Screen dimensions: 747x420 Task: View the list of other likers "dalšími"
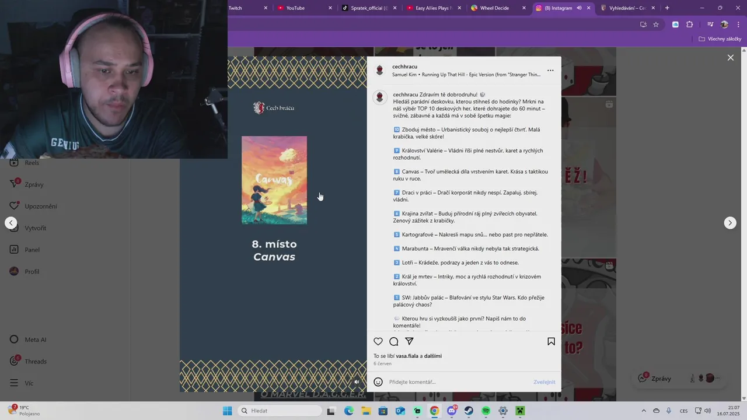click(x=432, y=356)
